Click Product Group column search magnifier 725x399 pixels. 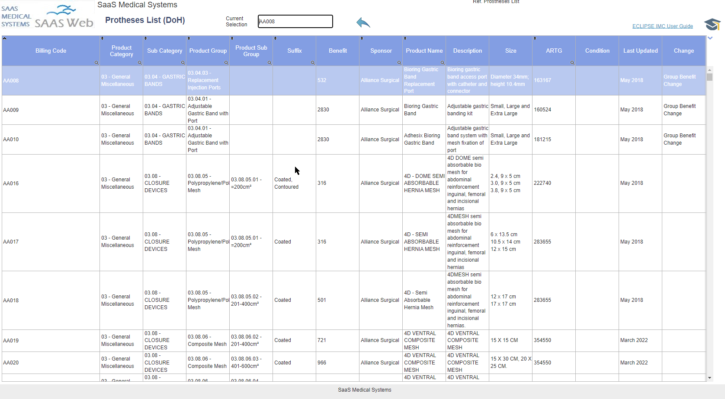click(226, 63)
